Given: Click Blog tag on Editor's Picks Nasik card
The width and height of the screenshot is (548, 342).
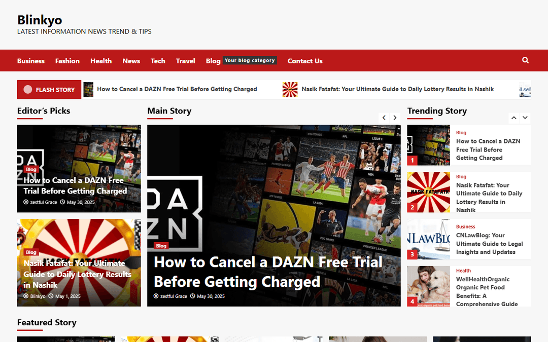Looking at the screenshot, I should pos(31,252).
